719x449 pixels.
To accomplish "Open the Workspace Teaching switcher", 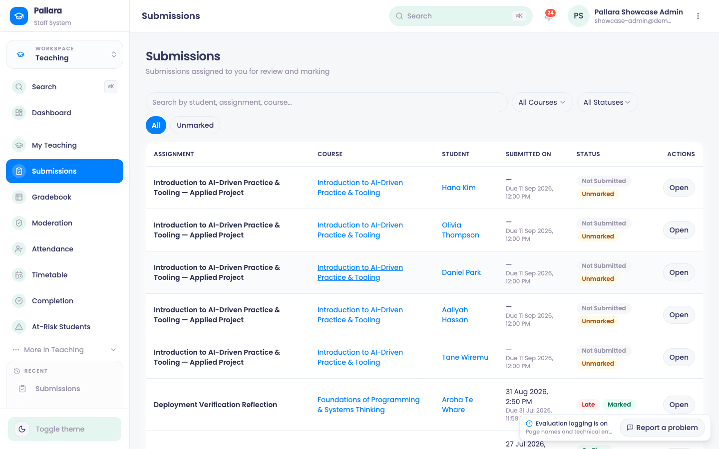I will pos(64,54).
